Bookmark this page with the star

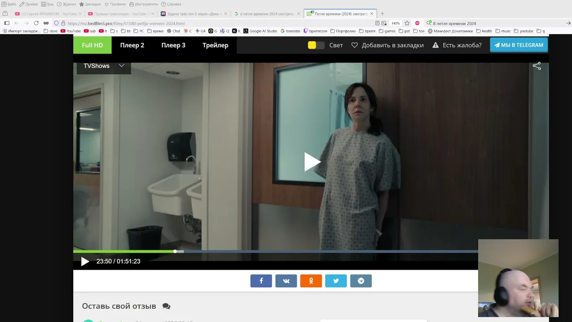coord(407,23)
